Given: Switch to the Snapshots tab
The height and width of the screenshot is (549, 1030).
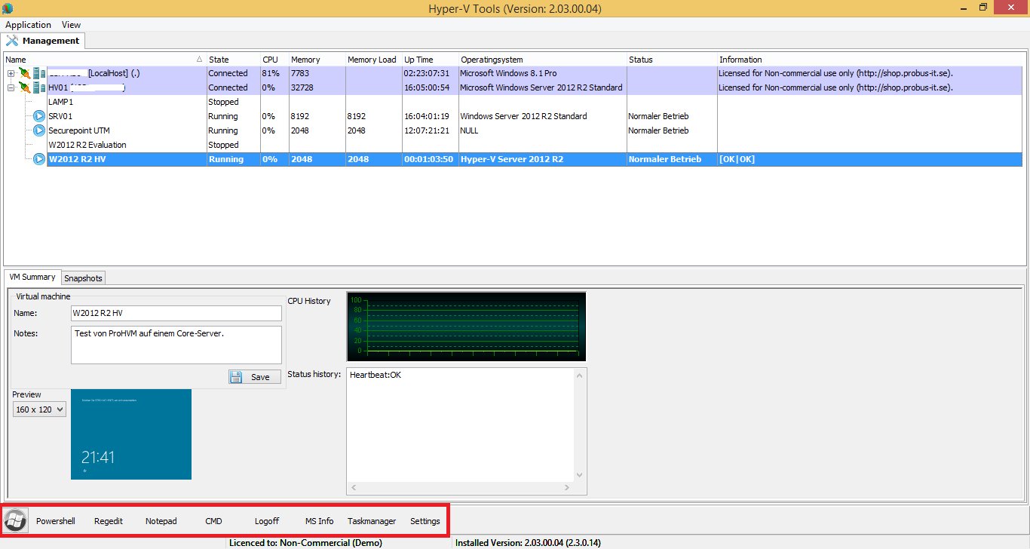Looking at the screenshot, I should point(83,278).
